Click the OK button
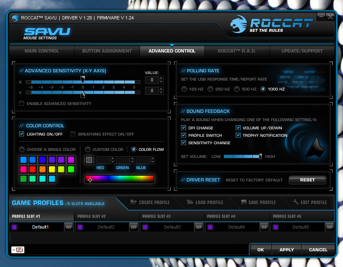This screenshot has height=267, width=343. point(261,250)
